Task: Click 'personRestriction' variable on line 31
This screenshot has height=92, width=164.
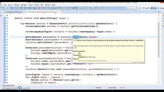Action: (50, 48)
